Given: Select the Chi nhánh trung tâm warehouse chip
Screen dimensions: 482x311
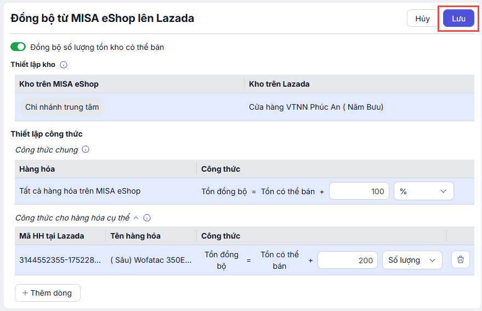Looking at the screenshot, I should [x=62, y=107].
